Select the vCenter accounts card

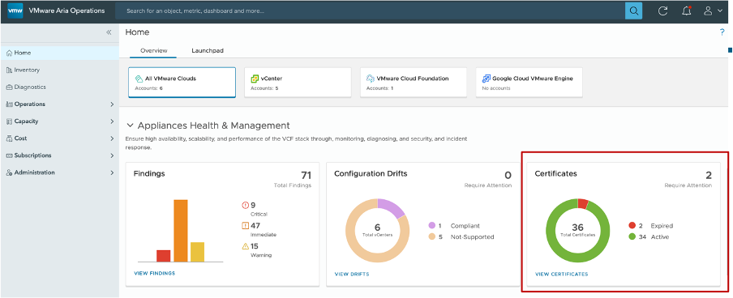[x=298, y=83]
